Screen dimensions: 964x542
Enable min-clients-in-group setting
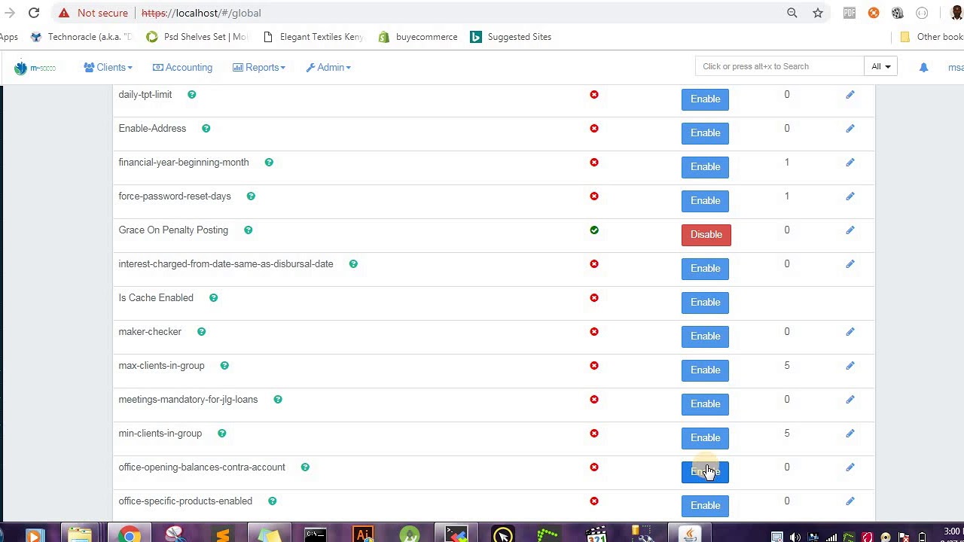pyautogui.click(x=705, y=438)
